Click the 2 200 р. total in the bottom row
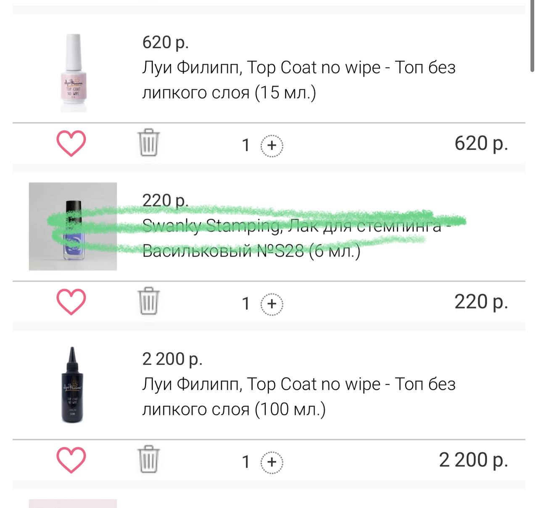Screen dimensions: 538x508 click(x=474, y=460)
